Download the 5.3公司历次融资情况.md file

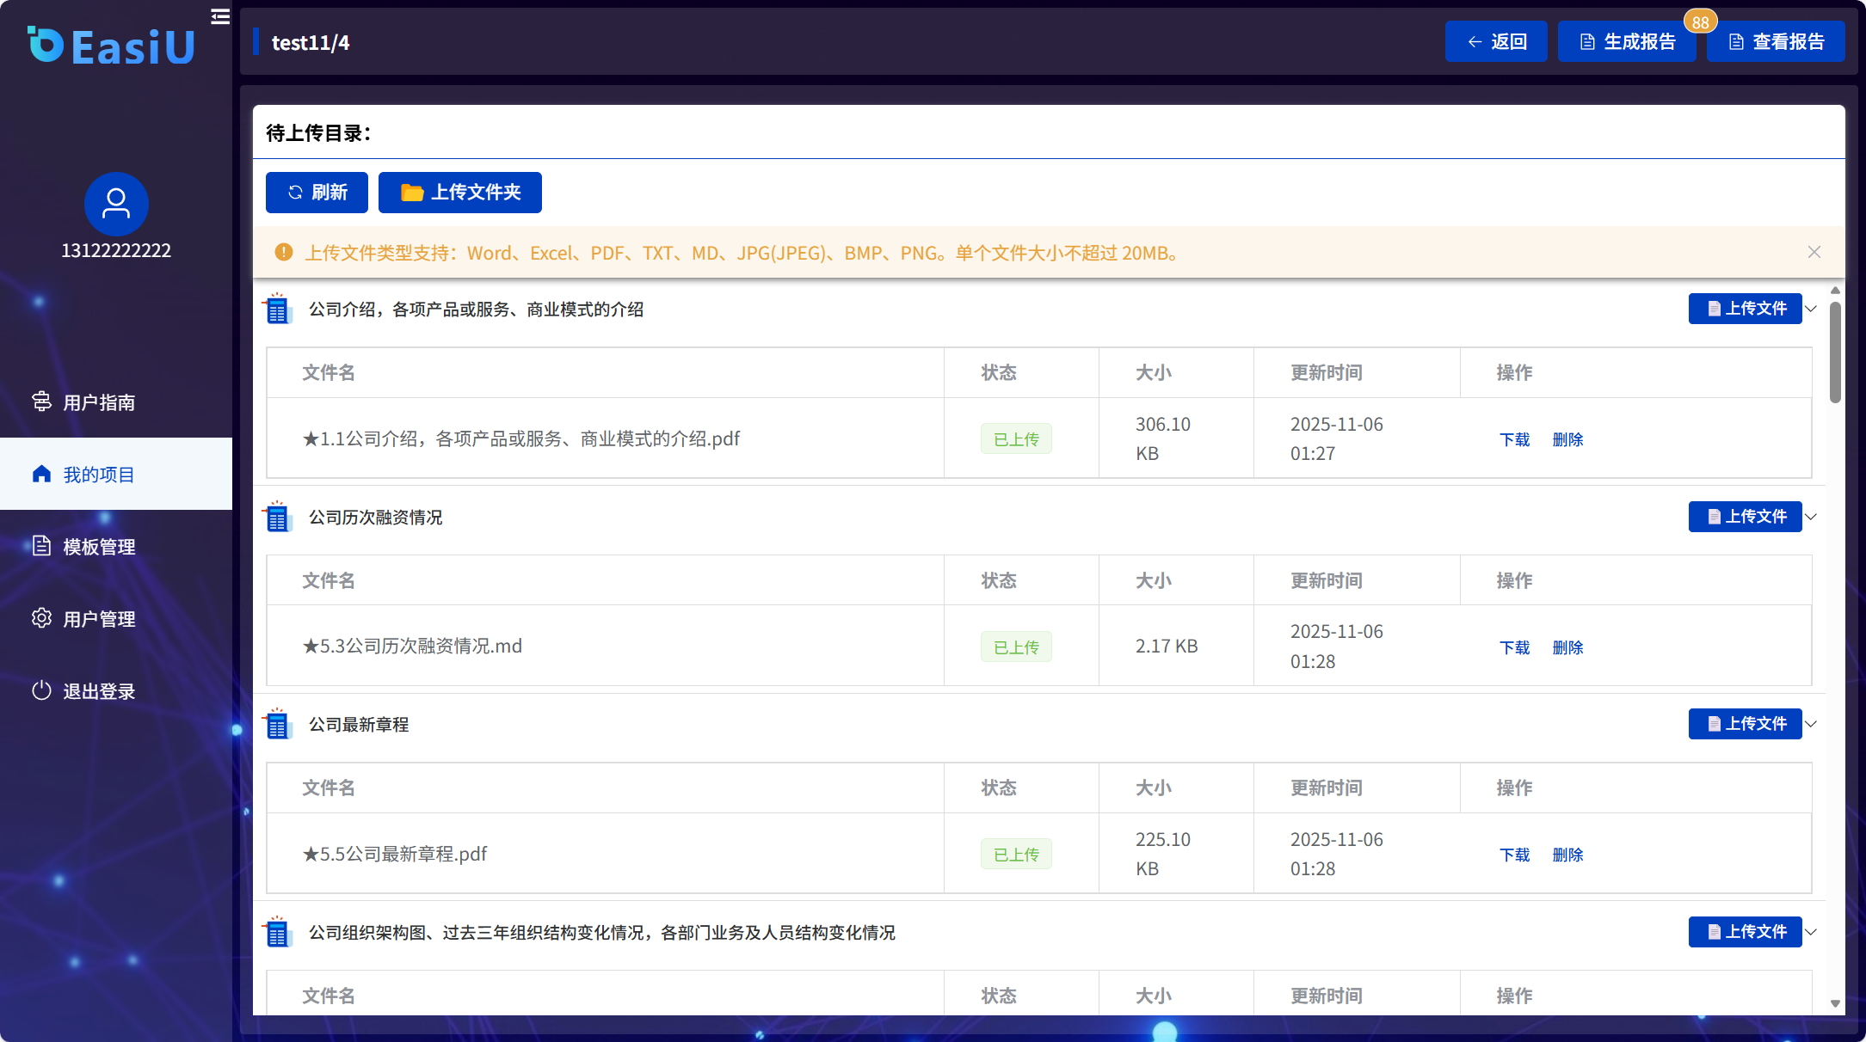pyautogui.click(x=1514, y=647)
